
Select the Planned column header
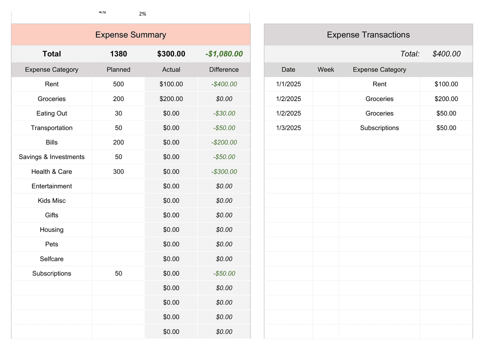click(x=118, y=69)
